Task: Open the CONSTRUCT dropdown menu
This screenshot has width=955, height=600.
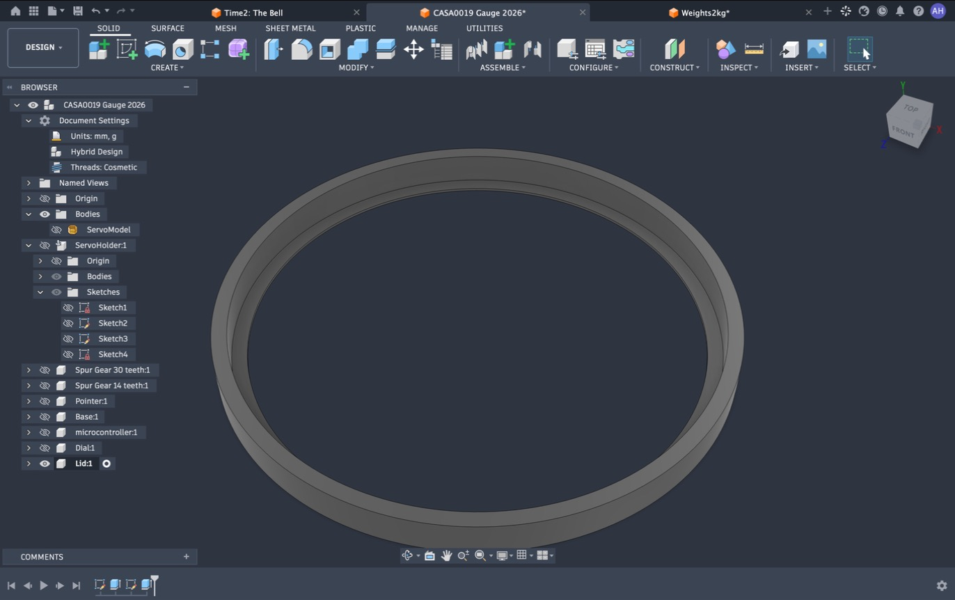Action: [674, 68]
